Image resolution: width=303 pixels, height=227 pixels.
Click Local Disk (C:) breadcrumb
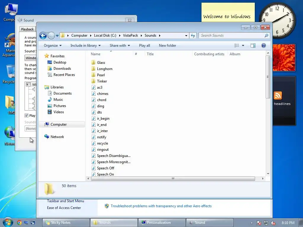[x=105, y=35]
